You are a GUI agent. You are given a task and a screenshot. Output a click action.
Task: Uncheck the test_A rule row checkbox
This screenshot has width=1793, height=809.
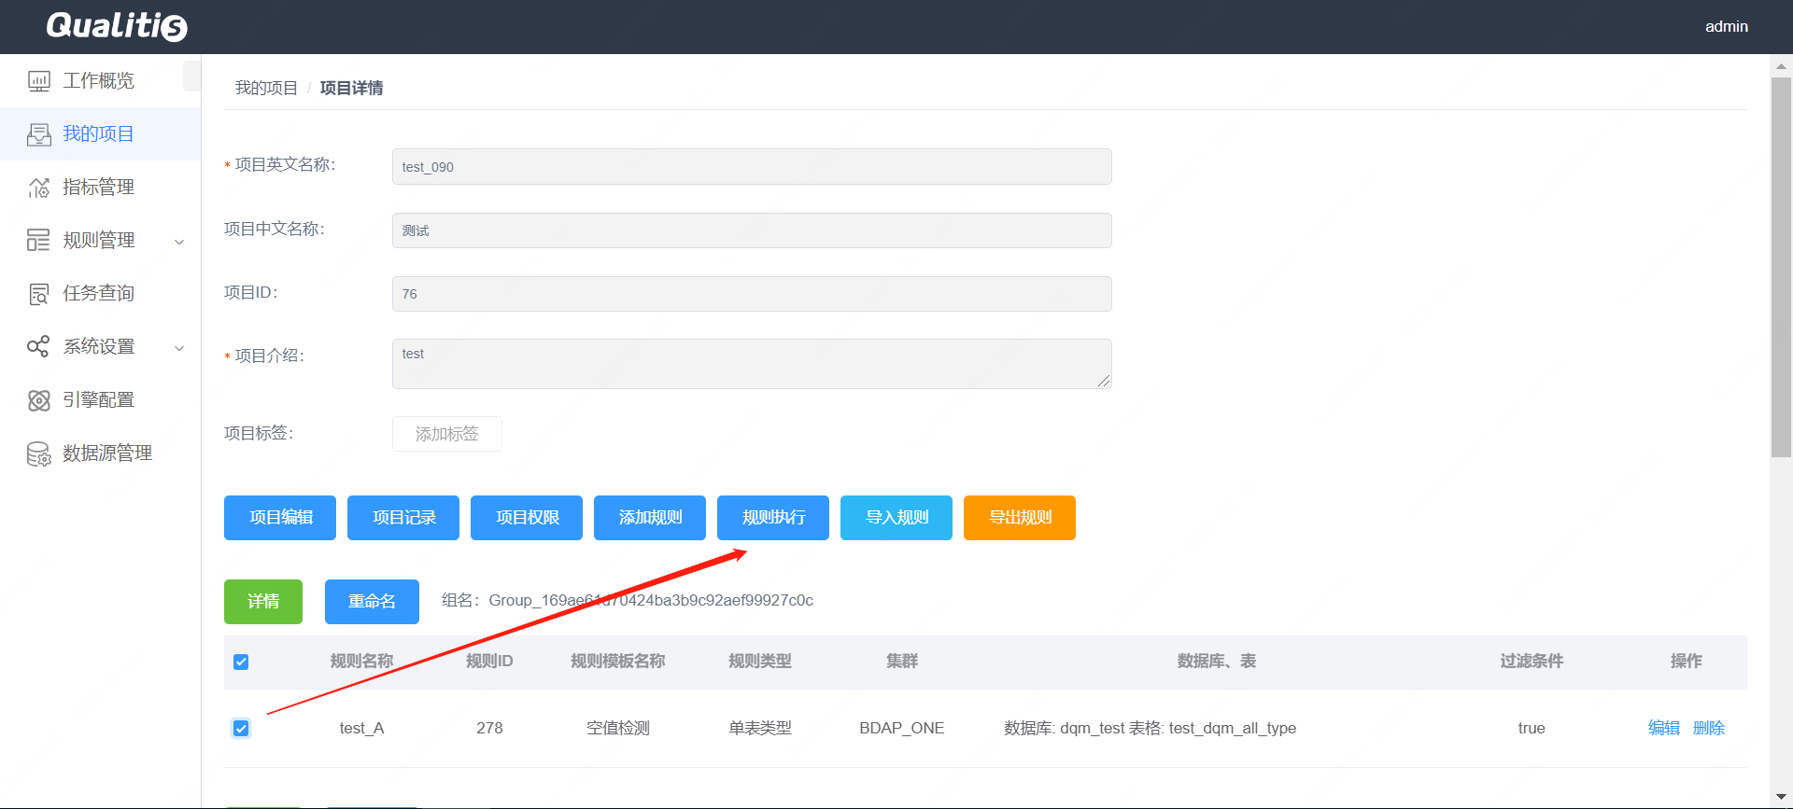click(241, 728)
